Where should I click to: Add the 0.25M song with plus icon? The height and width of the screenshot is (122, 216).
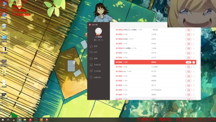pos(194,34)
